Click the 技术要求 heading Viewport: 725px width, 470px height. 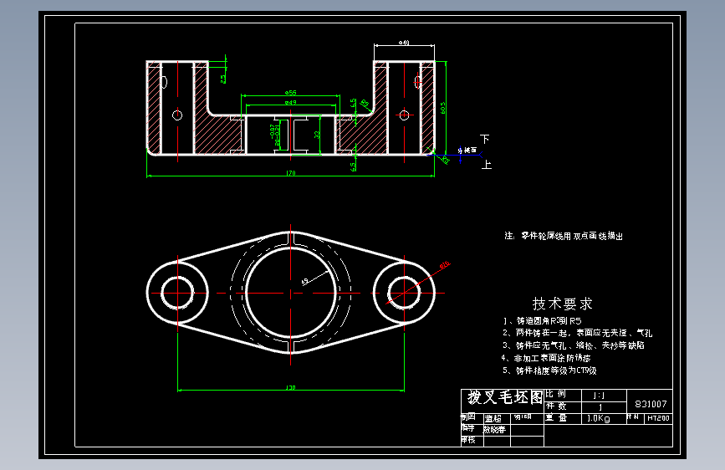(562, 304)
